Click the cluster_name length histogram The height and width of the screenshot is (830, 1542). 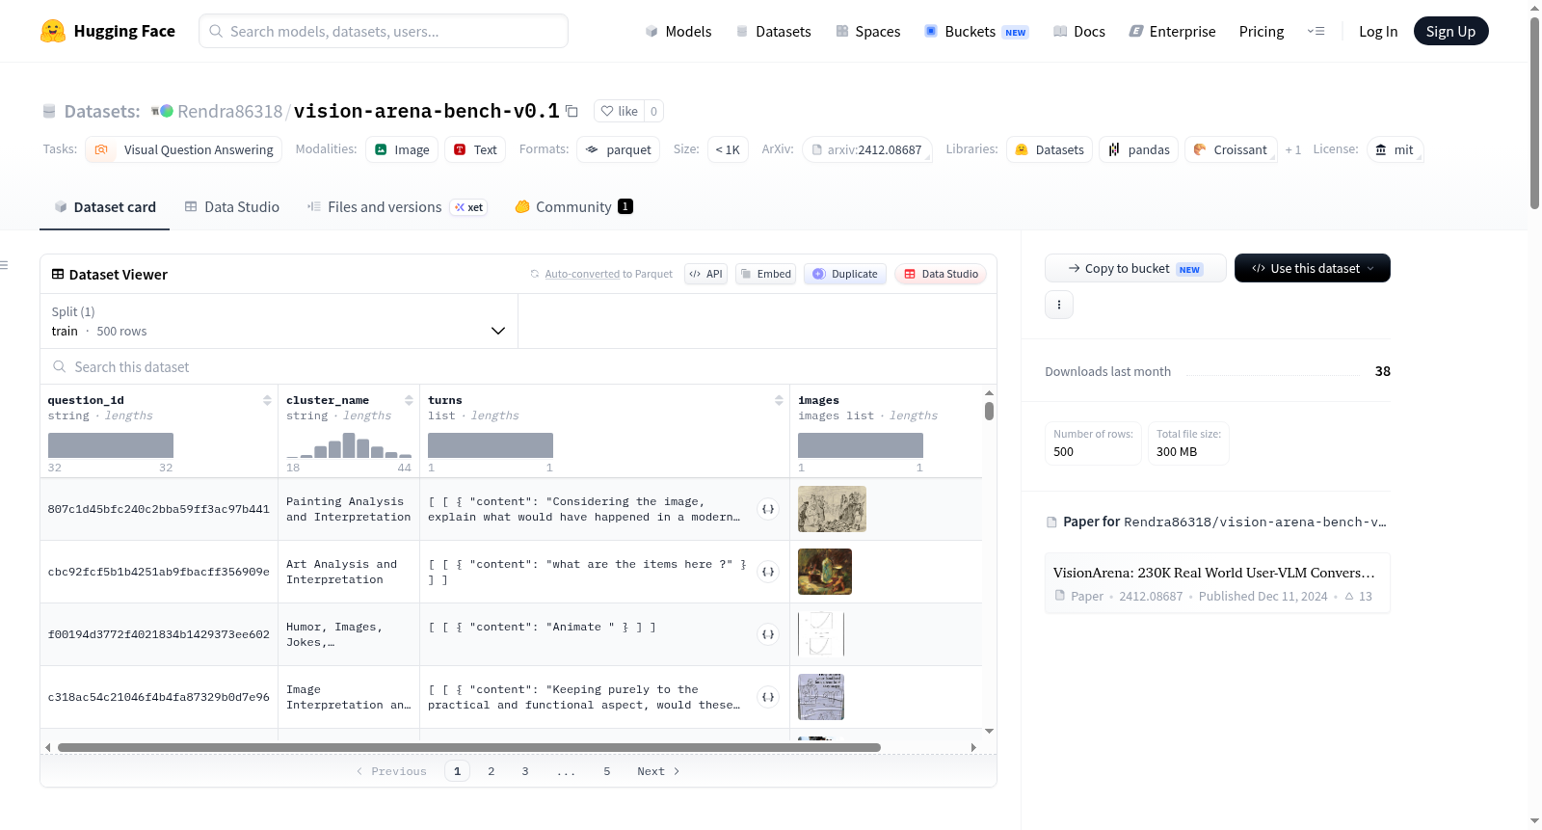[x=349, y=445]
